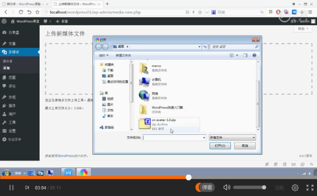The image size is (317, 196).
Task: Click the Cancel button in file dialog
Action: [245, 146]
